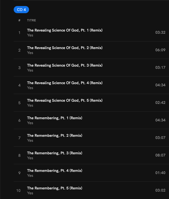Open The Remembering, Pt. 3 (Remix) track
The height and width of the screenshot is (199, 169).
[x=55, y=153]
